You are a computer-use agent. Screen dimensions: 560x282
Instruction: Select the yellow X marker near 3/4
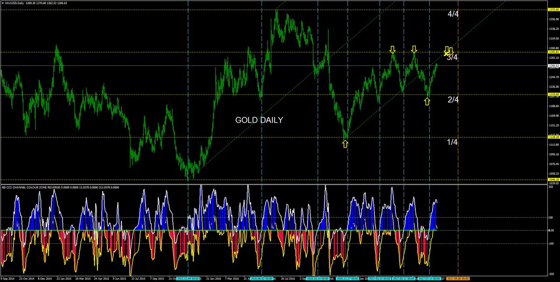[x=446, y=53]
